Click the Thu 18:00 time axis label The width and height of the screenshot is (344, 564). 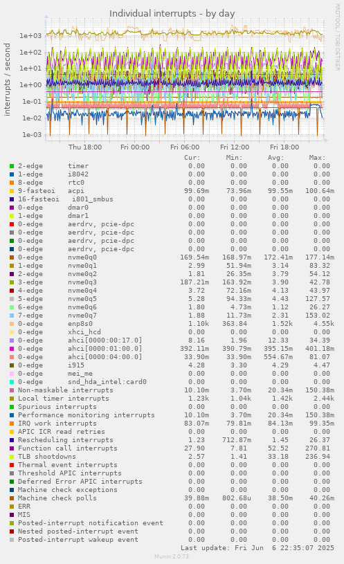click(x=85, y=147)
